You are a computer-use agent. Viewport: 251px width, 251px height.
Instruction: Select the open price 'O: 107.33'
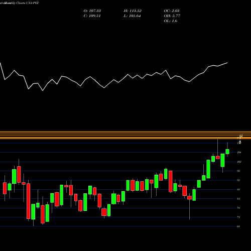[x=92, y=11]
